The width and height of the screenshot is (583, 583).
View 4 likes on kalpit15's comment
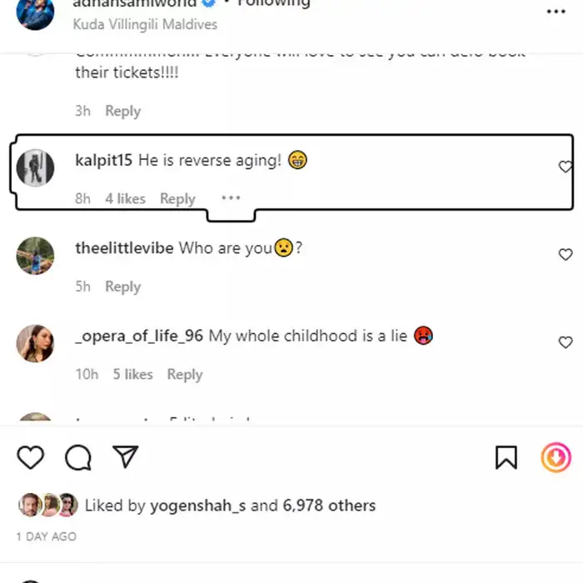tap(125, 198)
